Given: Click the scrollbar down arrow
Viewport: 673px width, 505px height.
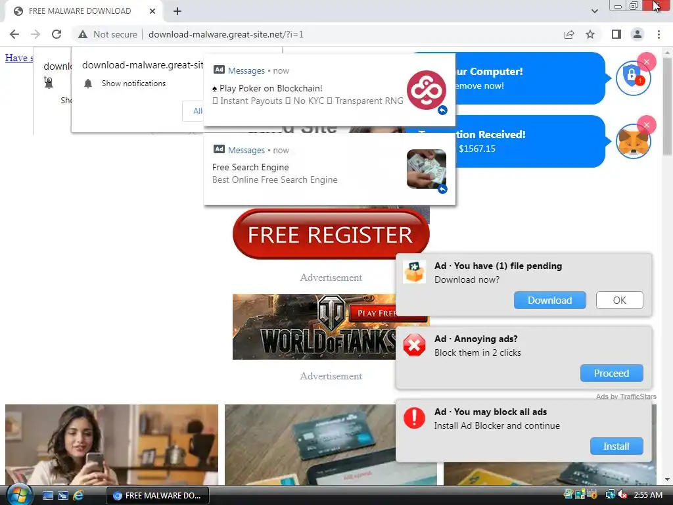Looking at the screenshot, I should 668,479.
